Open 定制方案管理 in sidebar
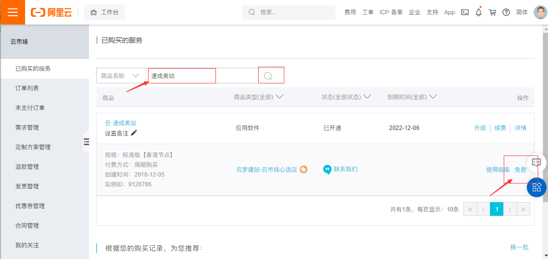The height and width of the screenshot is (259, 548). [45, 147]
